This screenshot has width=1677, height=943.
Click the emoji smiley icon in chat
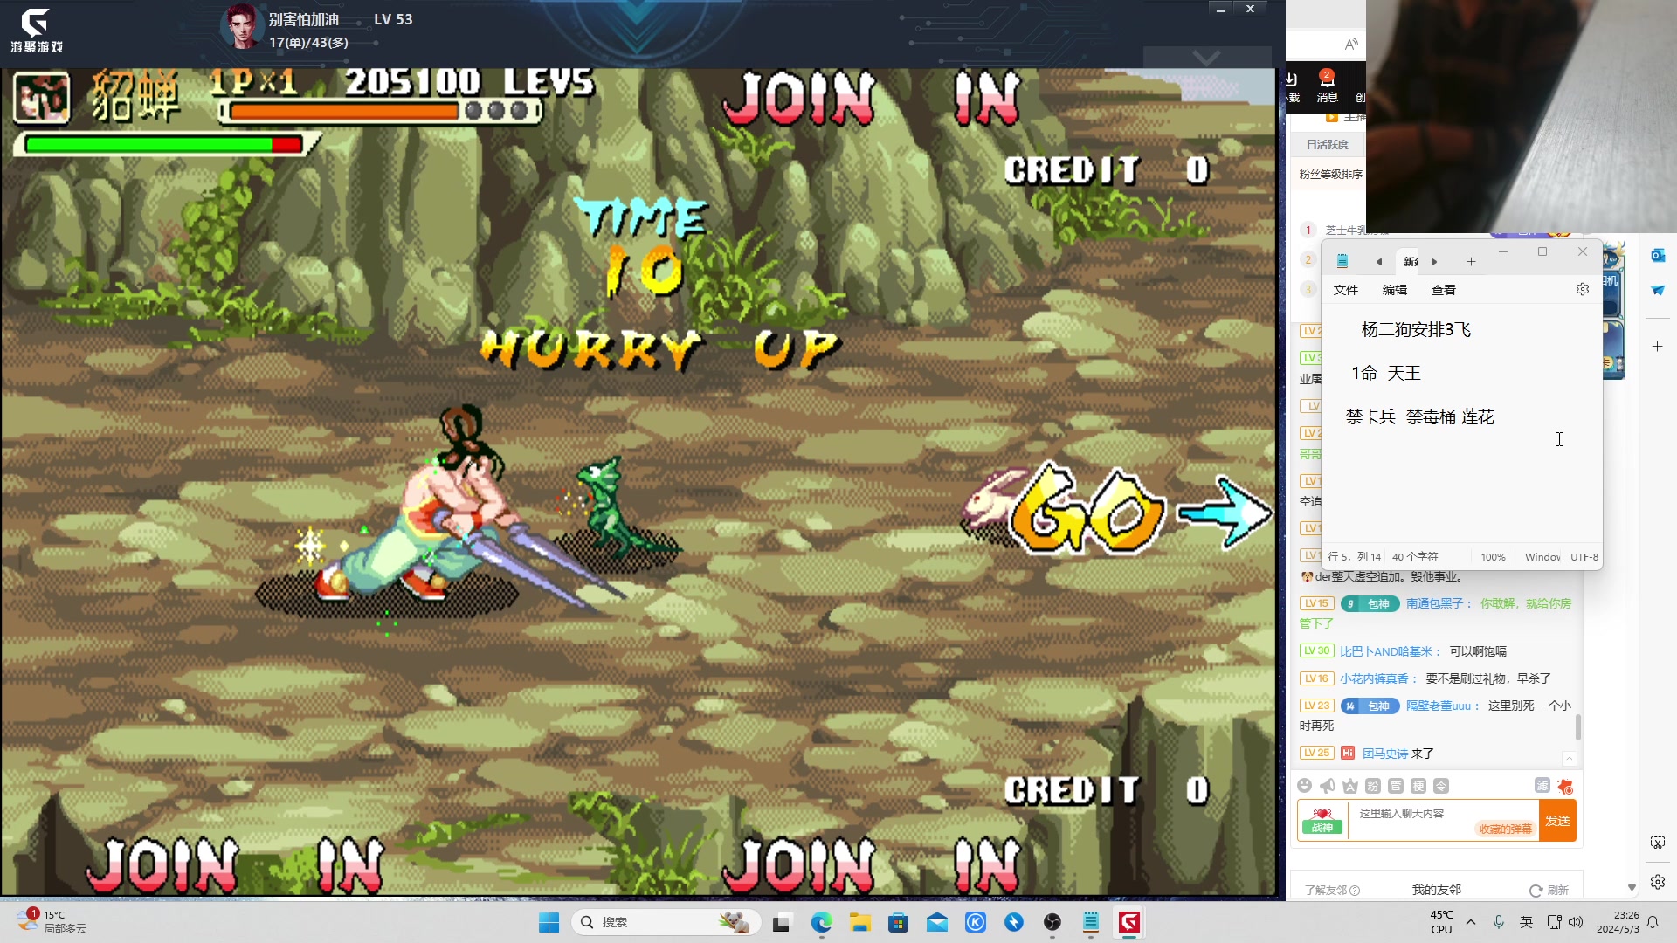point(1304,786)
